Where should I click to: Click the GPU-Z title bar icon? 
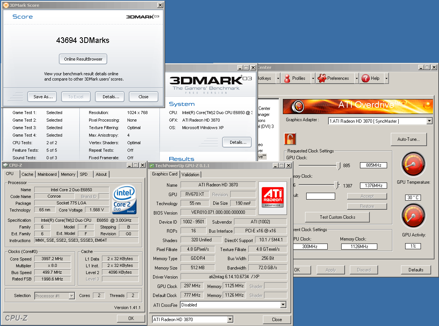[x=152, y=166]
